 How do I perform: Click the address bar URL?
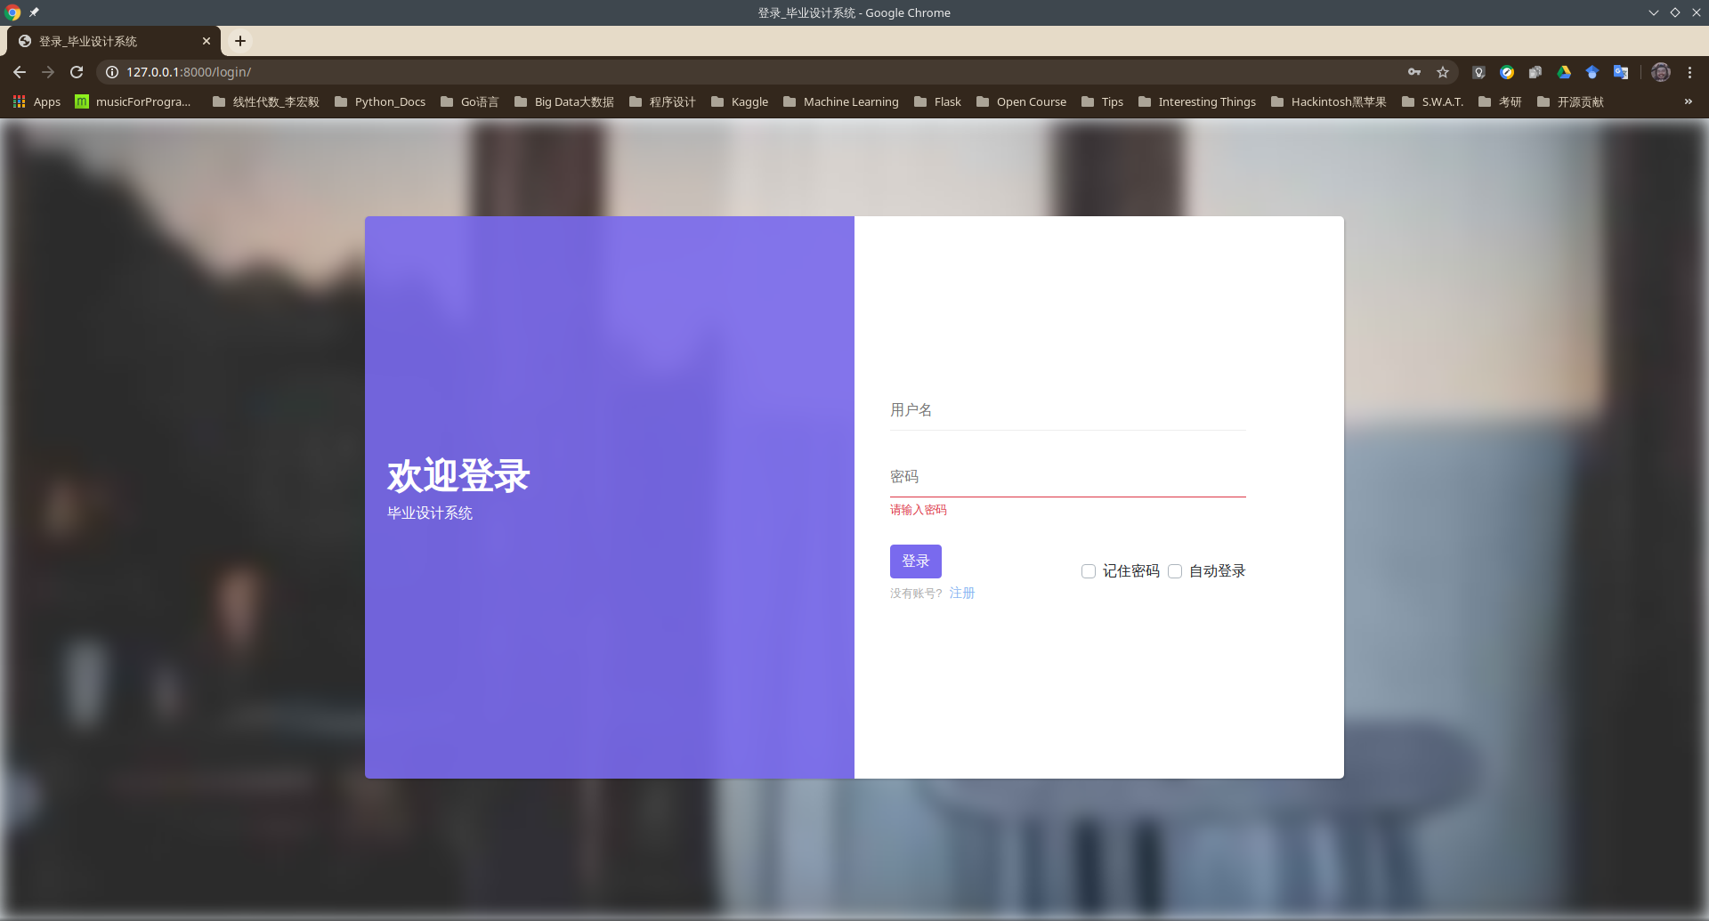click(189, 72)
